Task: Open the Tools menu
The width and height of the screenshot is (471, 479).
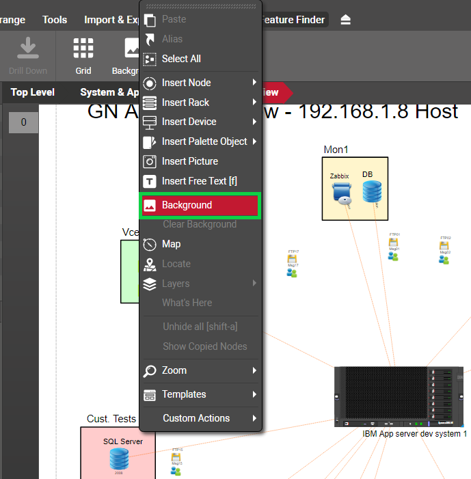Action: click(x=55, y=20)
